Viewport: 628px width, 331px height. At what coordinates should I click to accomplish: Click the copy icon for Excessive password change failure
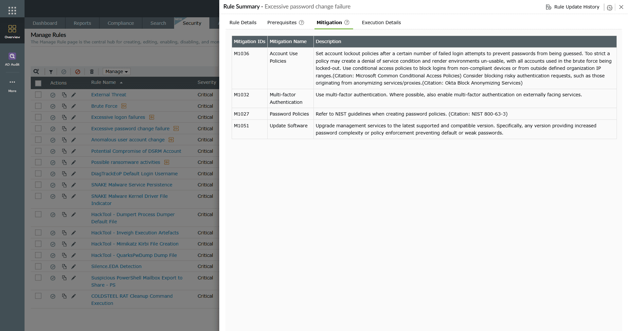tap(64, 129)
